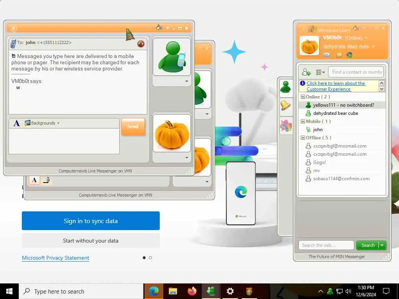
Task: Open dropdown under the pumpkin display picture
Action: pyautogui.click(x=187, y=158)
